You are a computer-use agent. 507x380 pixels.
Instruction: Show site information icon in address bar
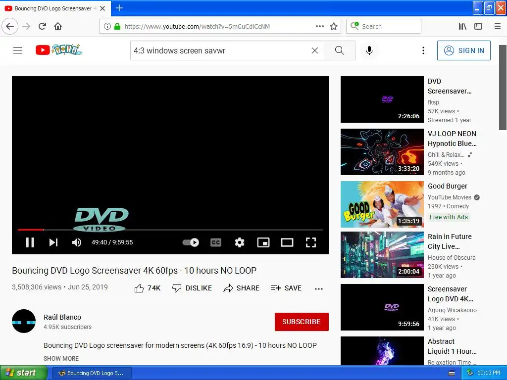tap(107, 26)
